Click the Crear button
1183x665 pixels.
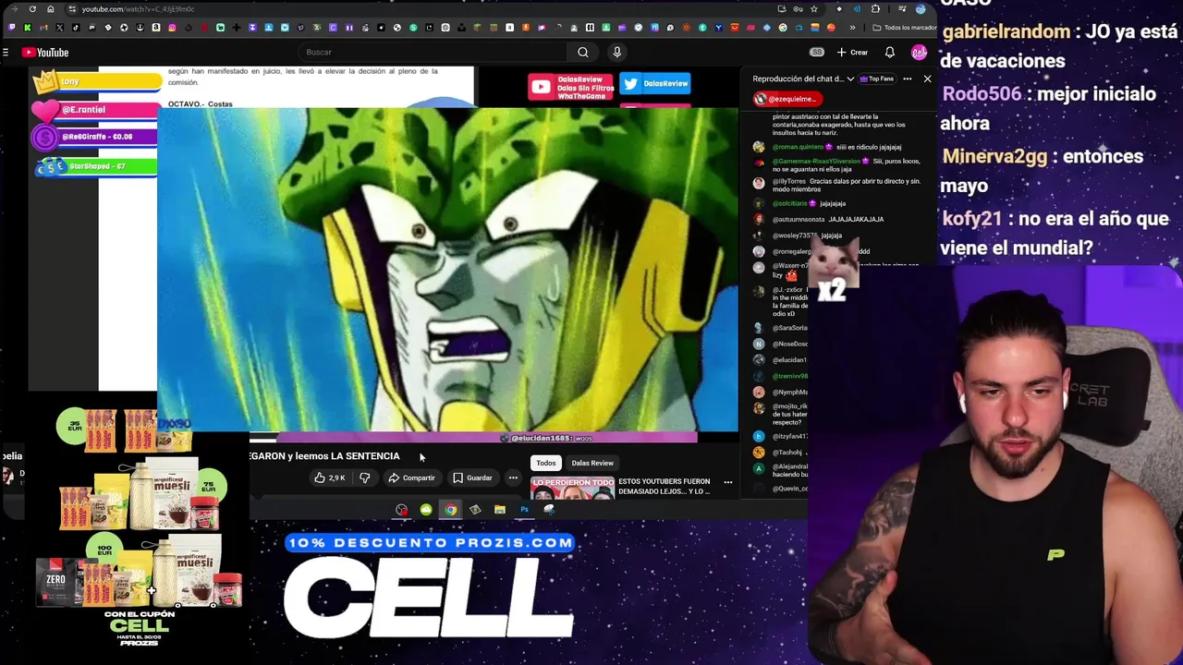click(852, 53)
